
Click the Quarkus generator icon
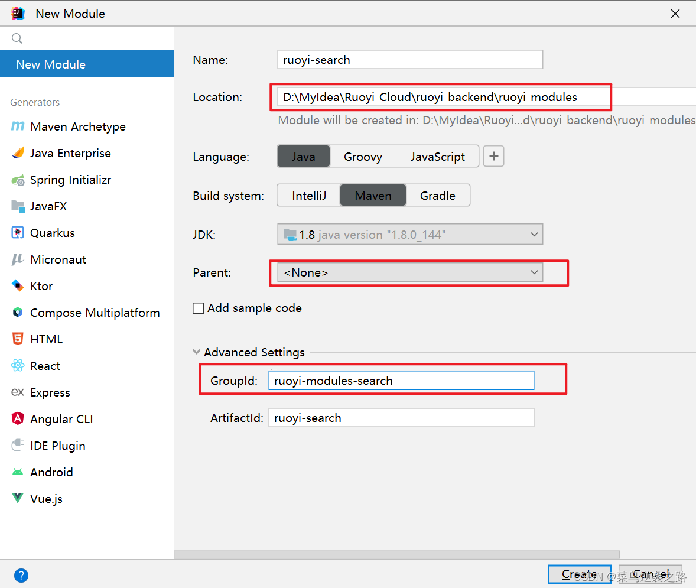click(x=18, y=233)
